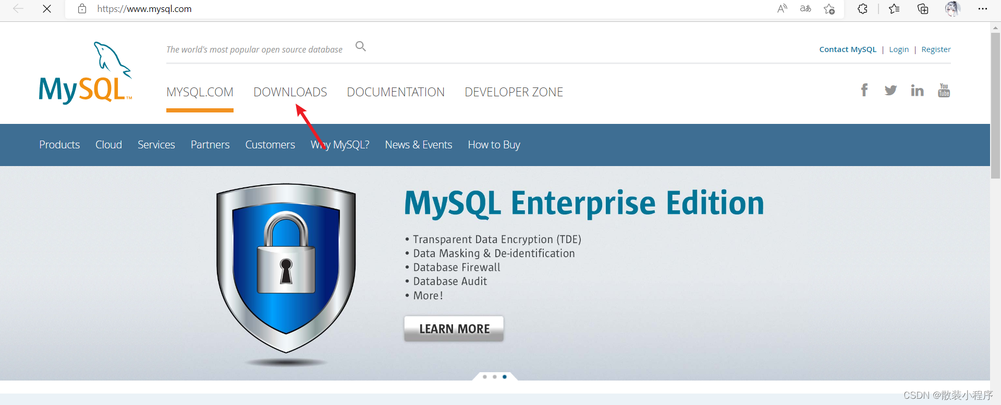
Task: Click the site search magnifier icon
Action: click(x=360, y=46)
